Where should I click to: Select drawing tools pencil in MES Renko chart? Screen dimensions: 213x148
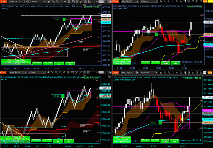53,1
